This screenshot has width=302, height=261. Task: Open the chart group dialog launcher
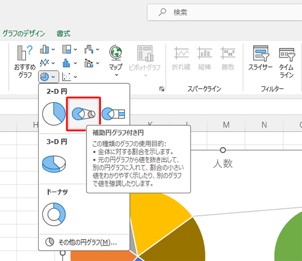tap(162, 89)
